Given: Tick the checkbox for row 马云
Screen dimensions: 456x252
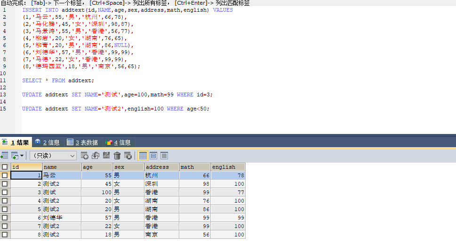Looking at the screenshot, I should [x=5, y=175].
